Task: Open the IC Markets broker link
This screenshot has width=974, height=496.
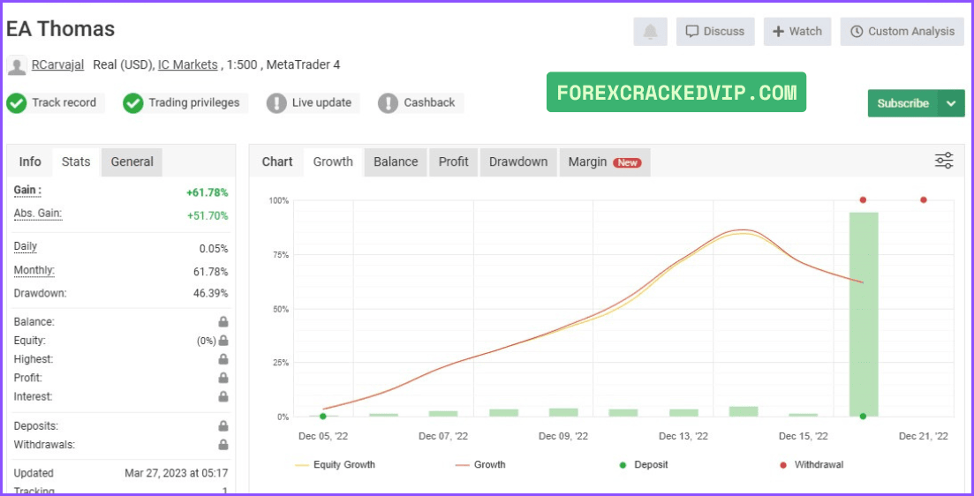Action: pos(187,64)
